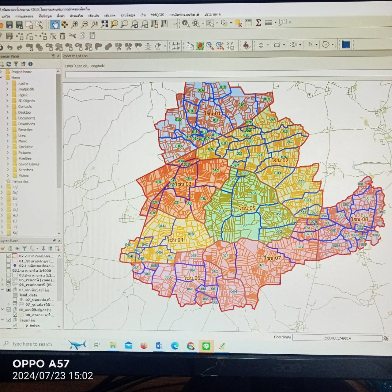Click the Delete Selected trash icon
Screen dimensions: 392x392
point(62,36)
